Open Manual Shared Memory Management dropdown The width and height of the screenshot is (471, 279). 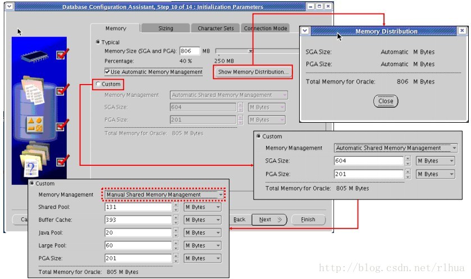(x=164, y=195)
